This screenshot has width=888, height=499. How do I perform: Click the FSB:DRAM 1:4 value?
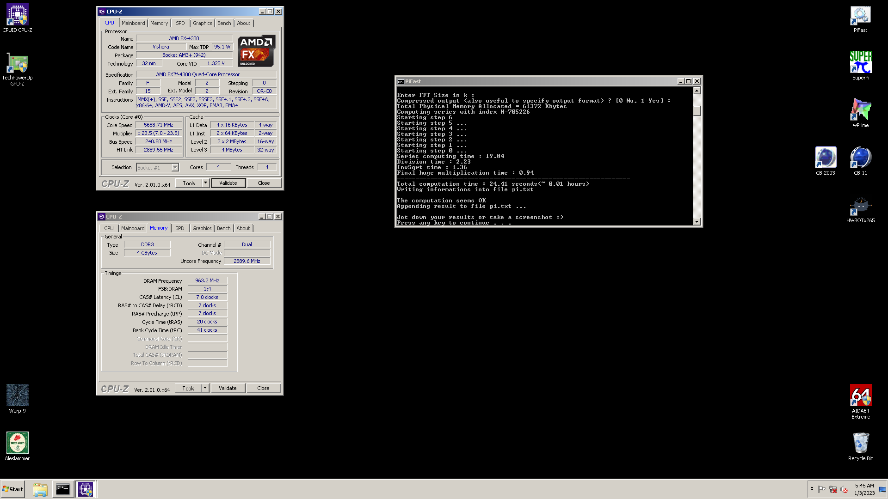(x=207, y=289)
